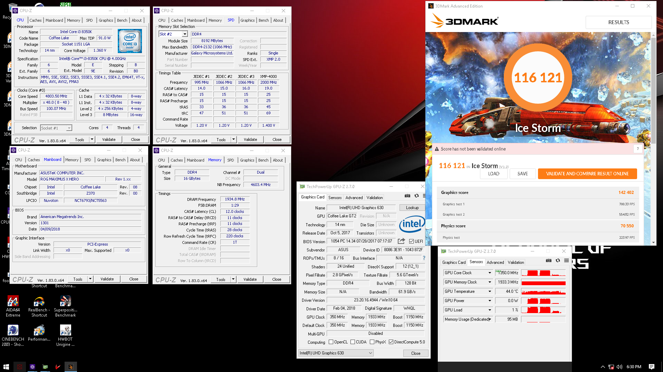Click the Physics score 70 550 value
Viewport: 663px width, 372px height.
627,226
